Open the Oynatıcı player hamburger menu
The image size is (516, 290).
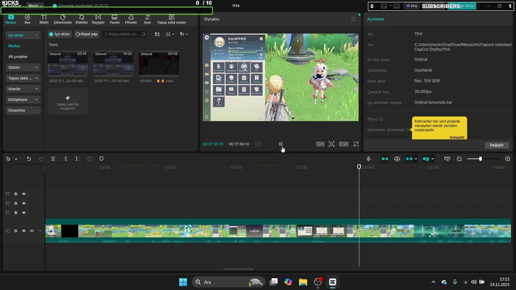click(x=354, y=19)
